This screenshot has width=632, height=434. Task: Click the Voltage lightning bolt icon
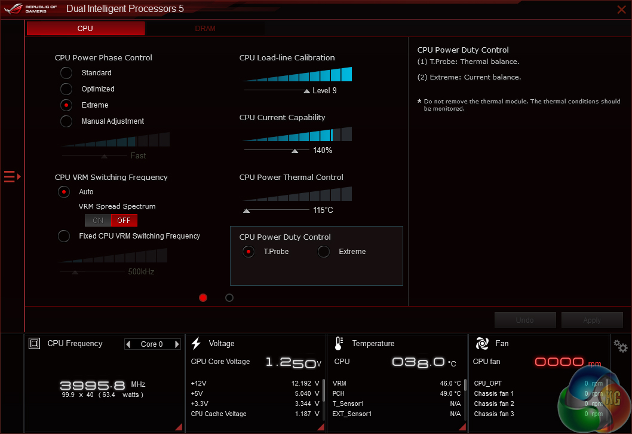197,343
